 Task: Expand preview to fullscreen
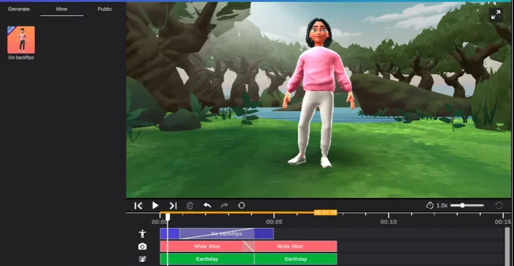click(x=496, y=15)
